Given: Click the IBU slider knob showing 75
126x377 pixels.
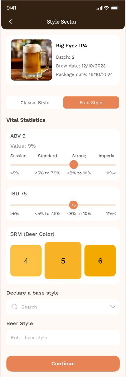Looking at the screenshot, I should (73, 205).
